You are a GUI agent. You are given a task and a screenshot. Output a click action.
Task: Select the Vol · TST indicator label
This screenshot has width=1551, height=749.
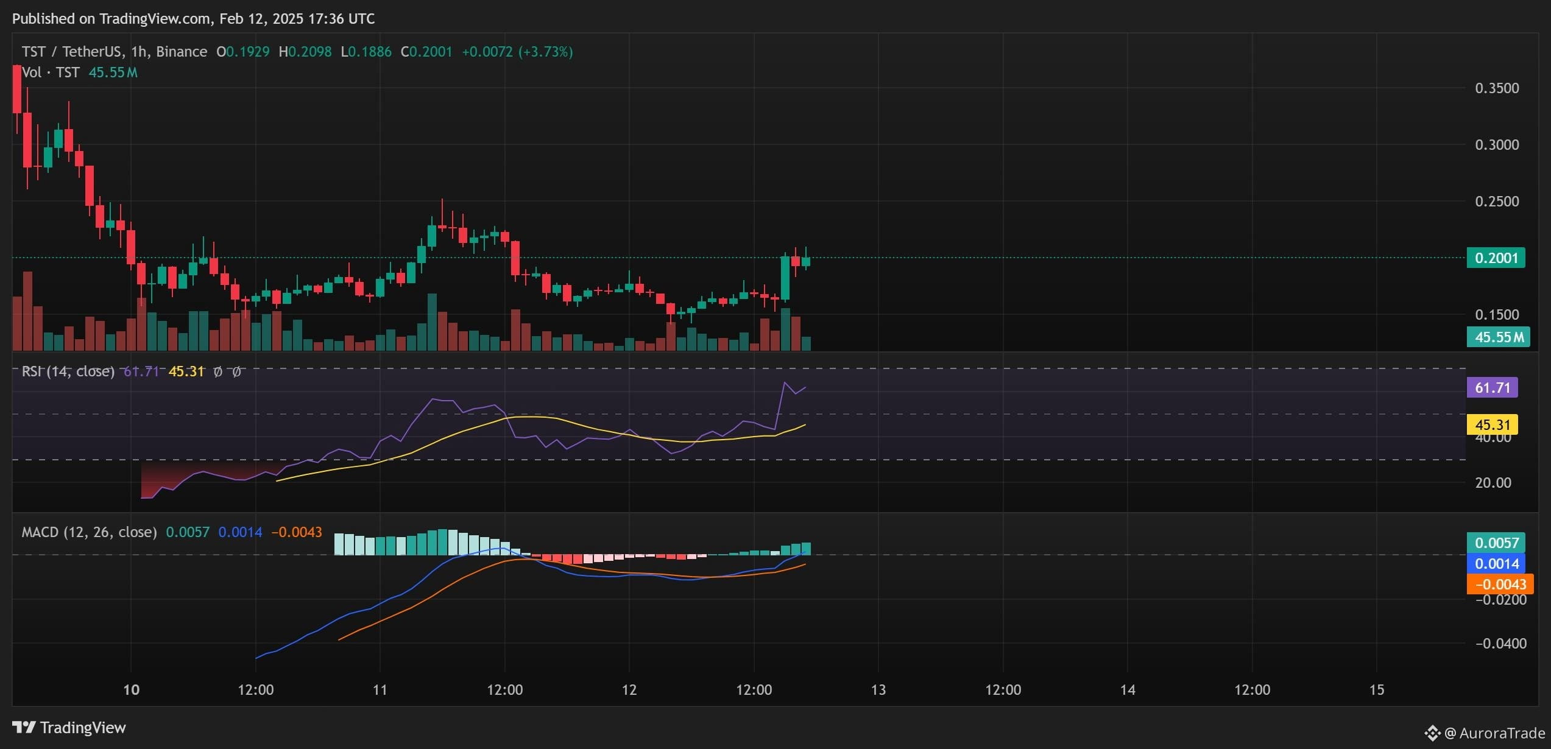pyautogui.click(x=51, y=72)
